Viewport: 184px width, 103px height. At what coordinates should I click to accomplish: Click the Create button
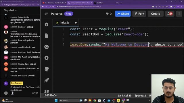coord(156,14)
